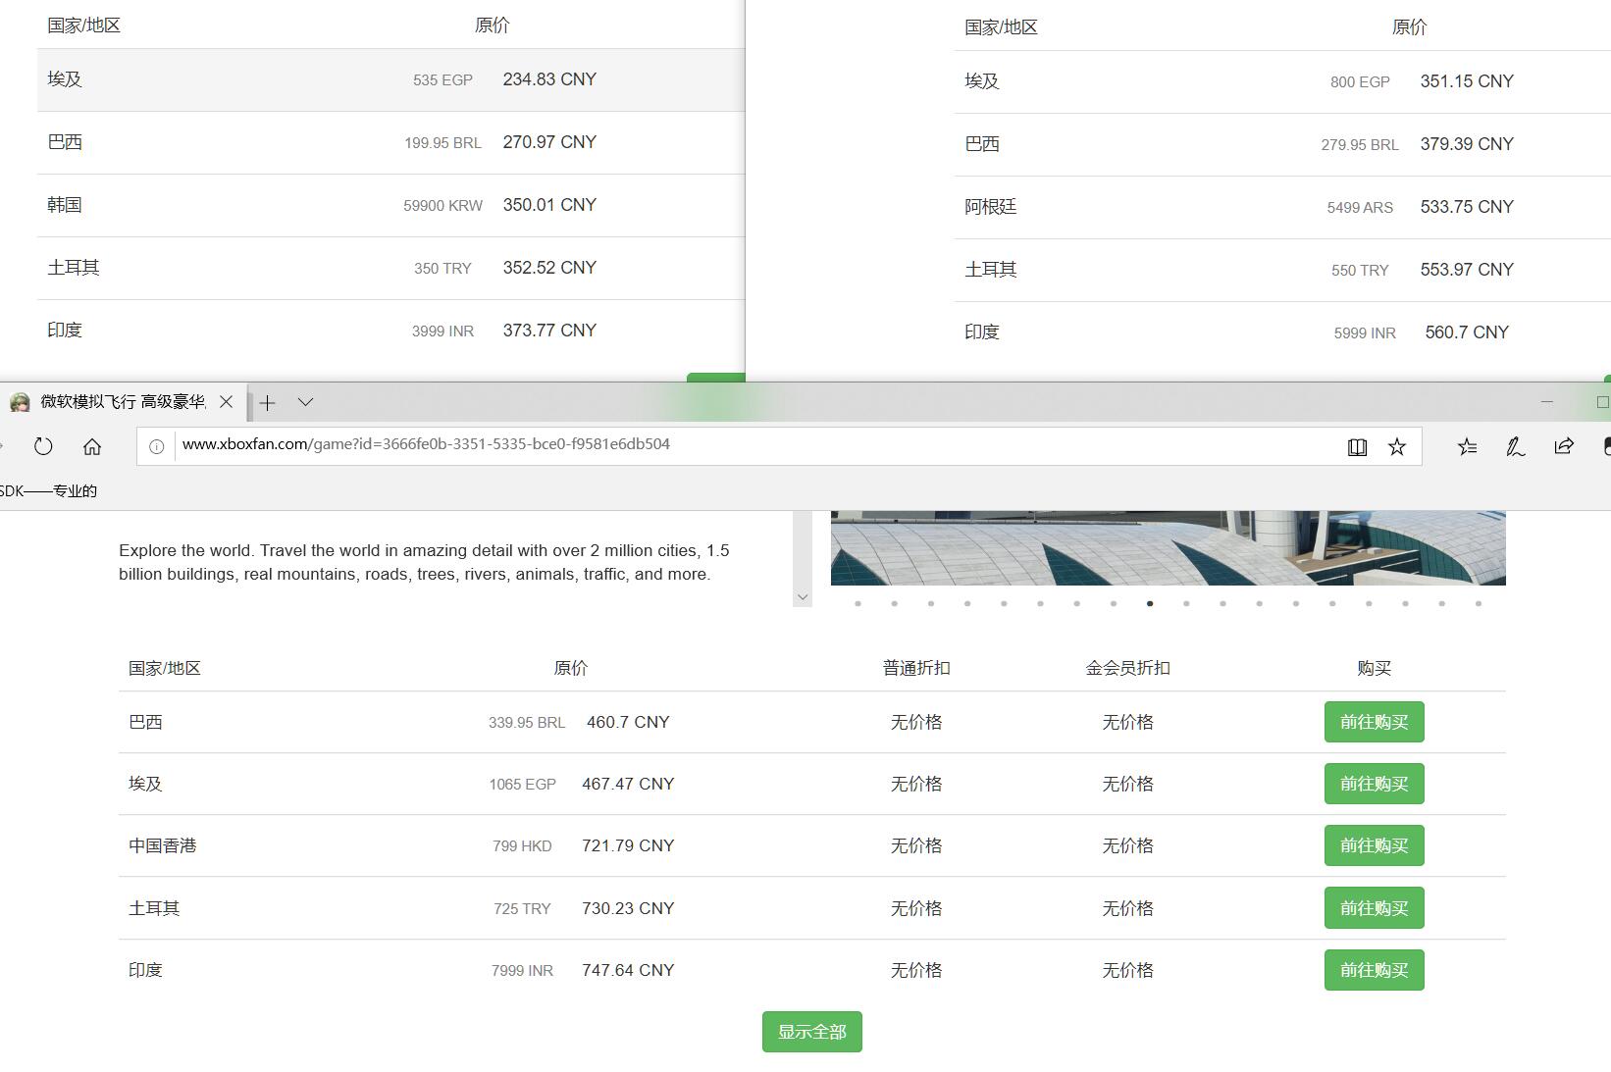Click the 1065 EGP price
The height and width of the screenshot is (1072, 1611).
click(x=523, y=785)
